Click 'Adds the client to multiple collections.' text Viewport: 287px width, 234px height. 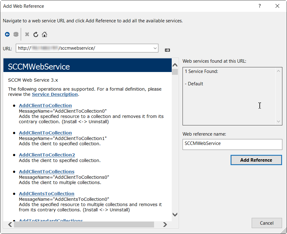[x=60, y=182]
